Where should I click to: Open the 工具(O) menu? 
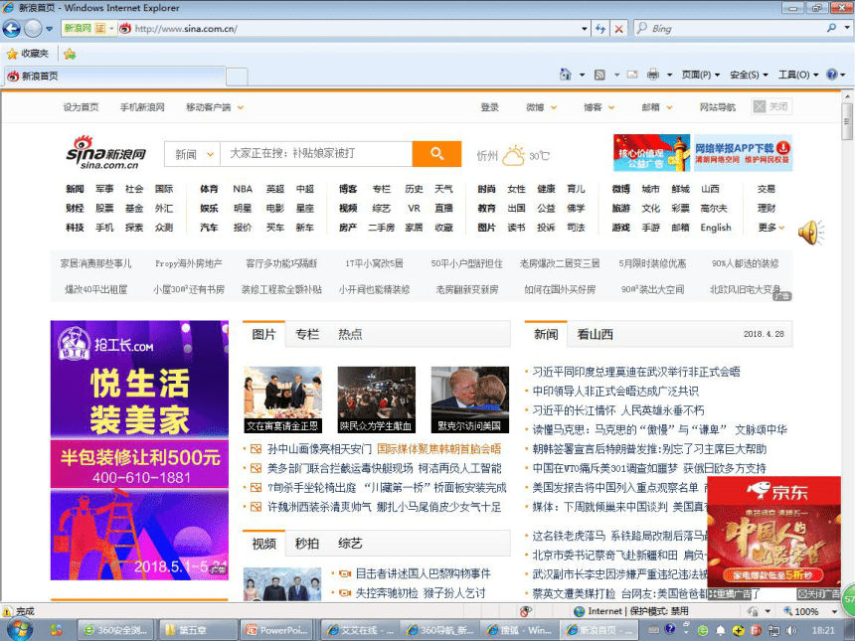(x=798, y=75)
